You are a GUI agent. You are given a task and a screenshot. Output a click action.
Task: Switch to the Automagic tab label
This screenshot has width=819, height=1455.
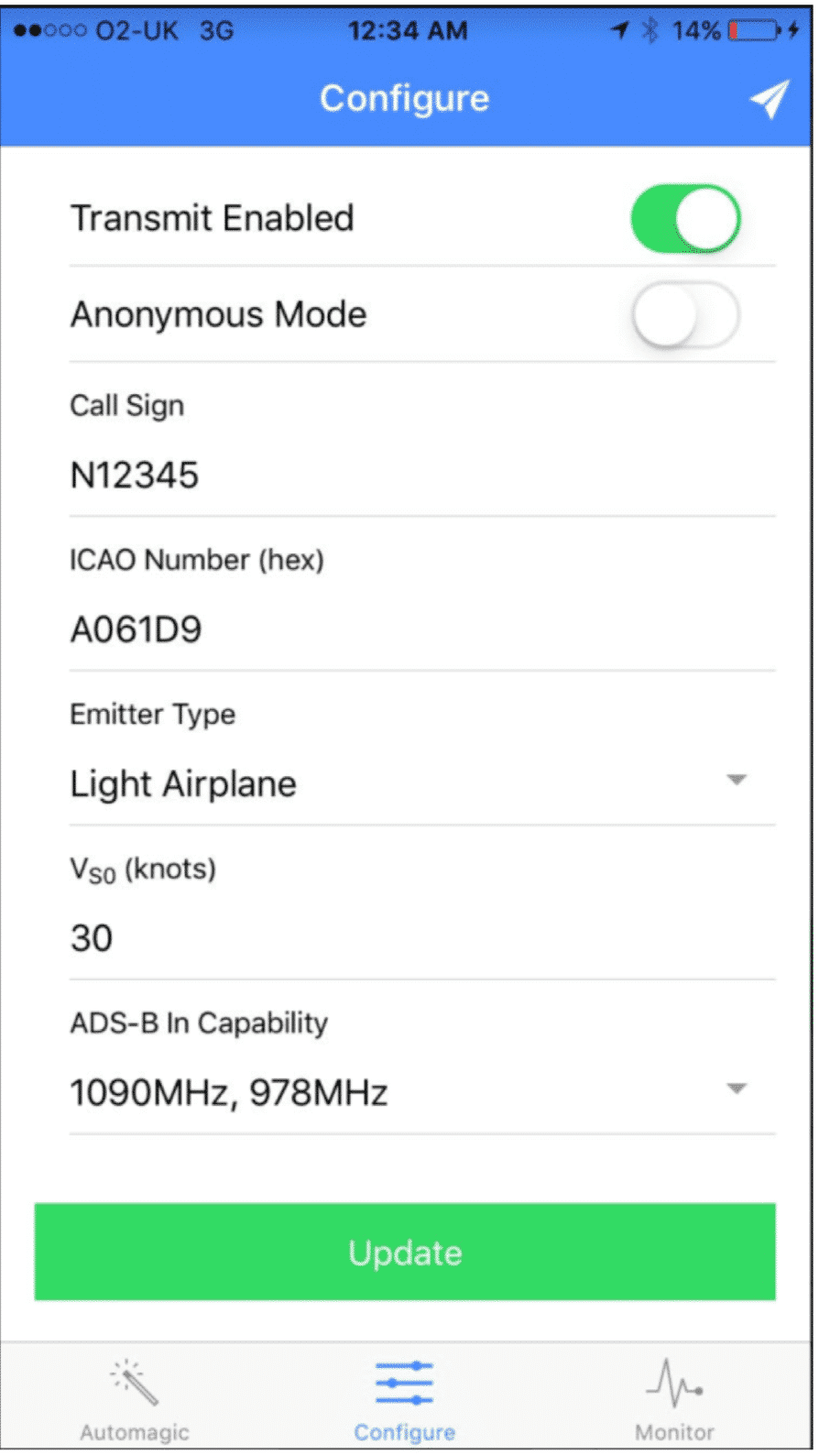[135, 1432]
